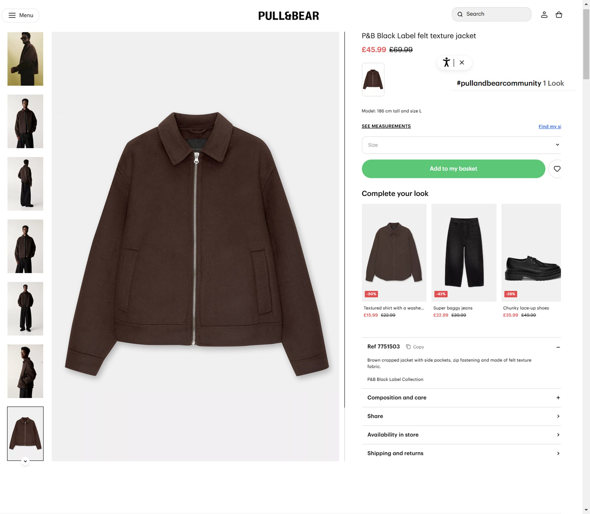Open the Size dropdown

click(x=461, y=145)
